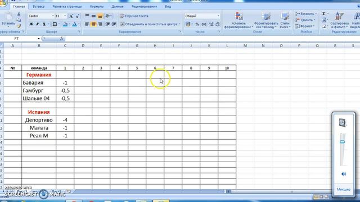Click the Copy icon in clipboard group
The height and width of the screenshot is (202, 360).
19,20
